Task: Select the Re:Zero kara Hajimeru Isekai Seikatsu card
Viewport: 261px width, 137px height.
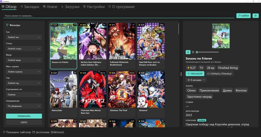Action: coord(92,46)
